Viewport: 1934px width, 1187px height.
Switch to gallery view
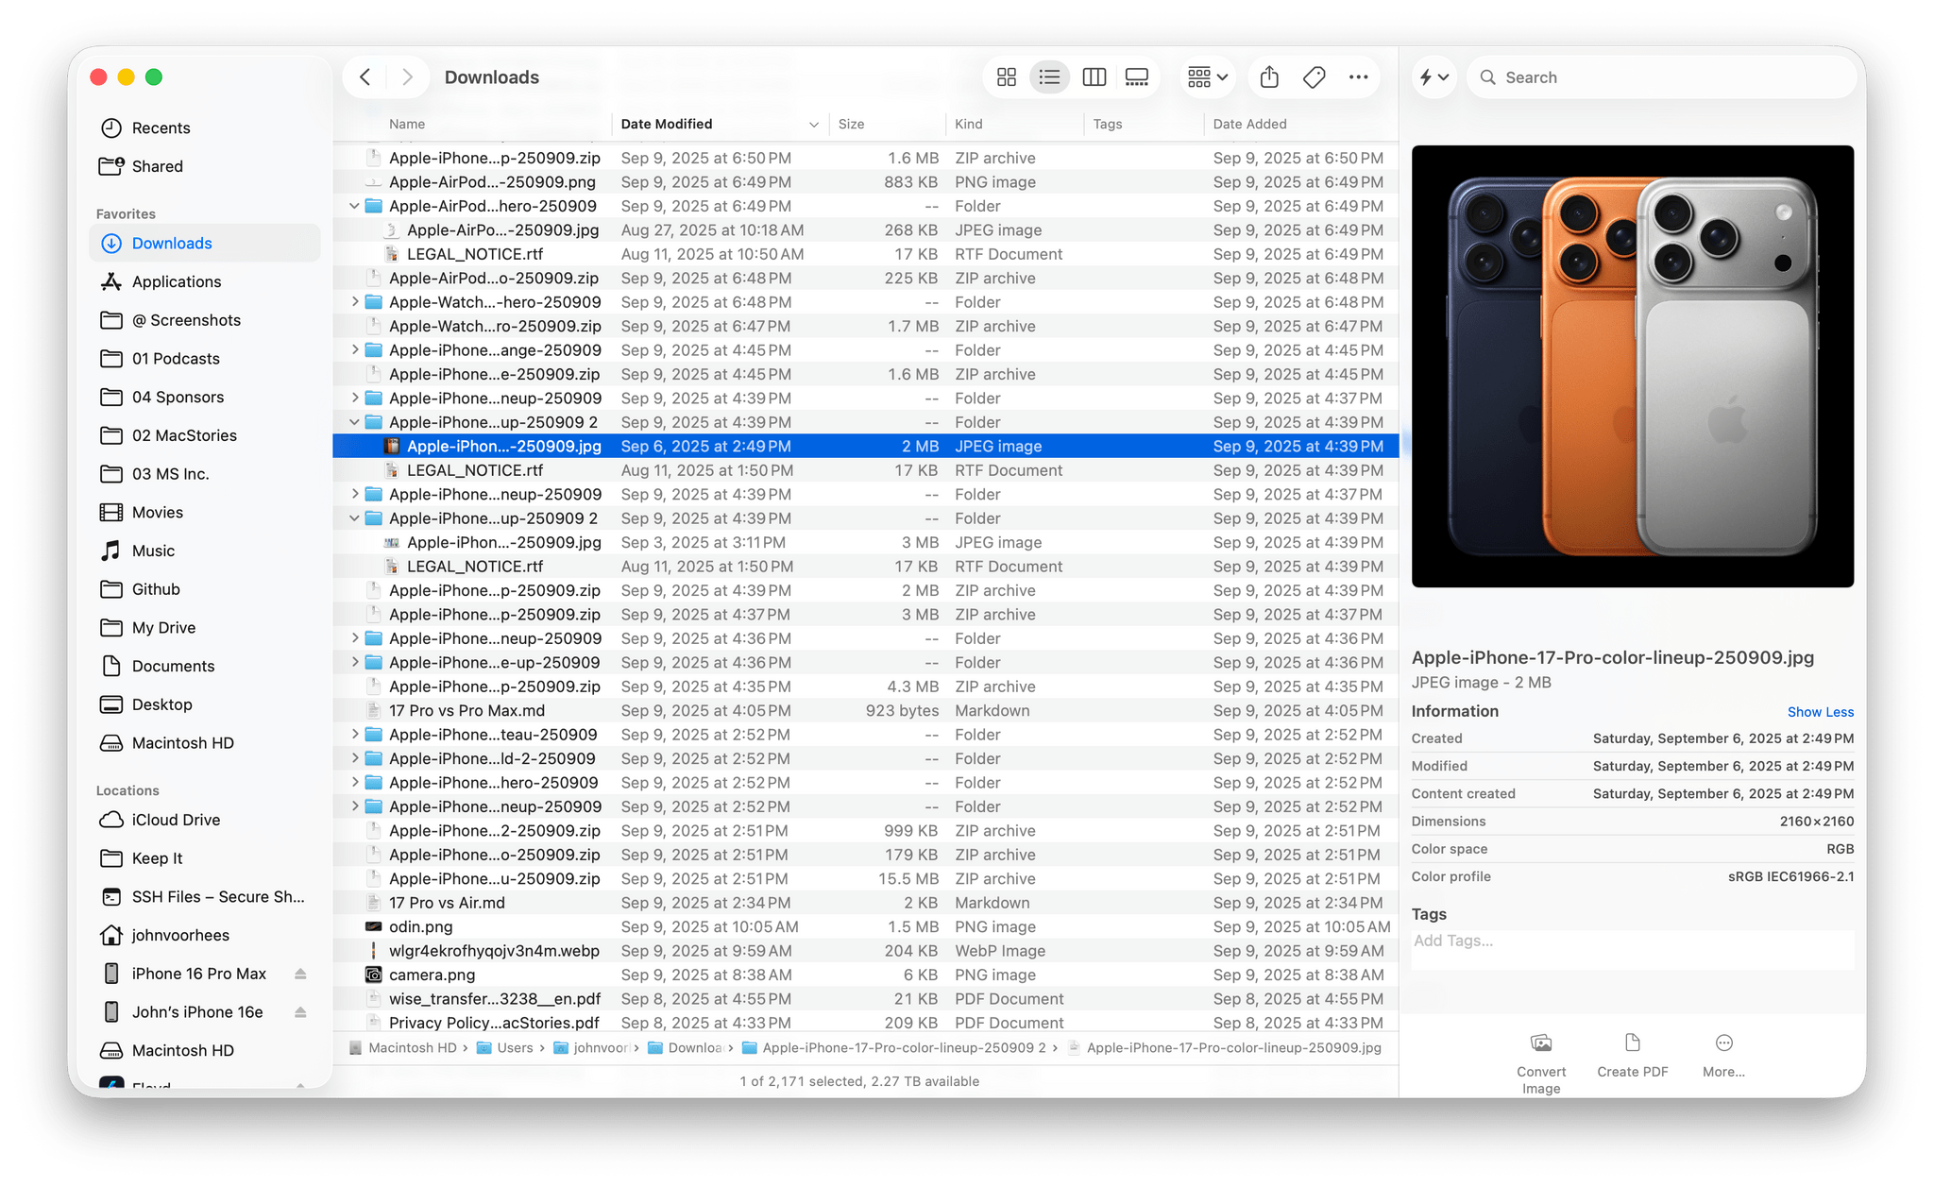[1137, 77]
